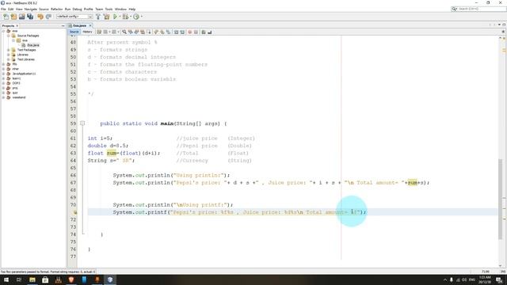Image resolution: width=507 pixels, height=285 pixels.
Task: Click the New File toolbar icon
Action: (x=6, y=17)
